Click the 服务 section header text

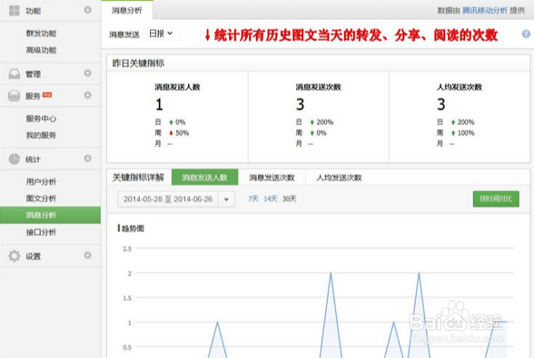33,96
